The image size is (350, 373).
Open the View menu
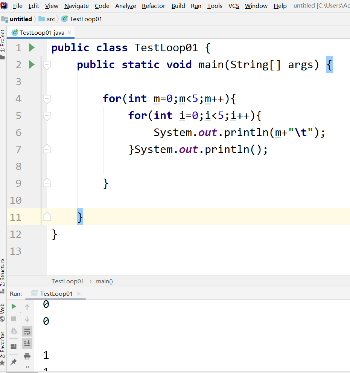52,6
